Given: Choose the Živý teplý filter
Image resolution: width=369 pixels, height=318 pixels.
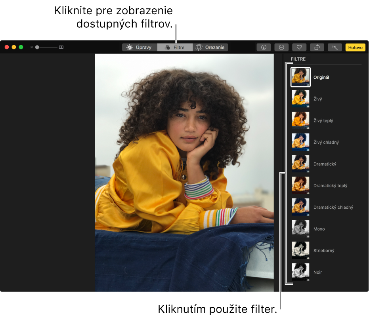Looking at the screenshot, I should click(300, 120).
